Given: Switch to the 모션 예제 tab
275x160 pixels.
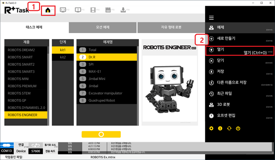Looking at the screenshot, I should 102,27.
